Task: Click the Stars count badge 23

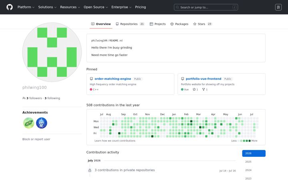Action: tap(210, 24)
